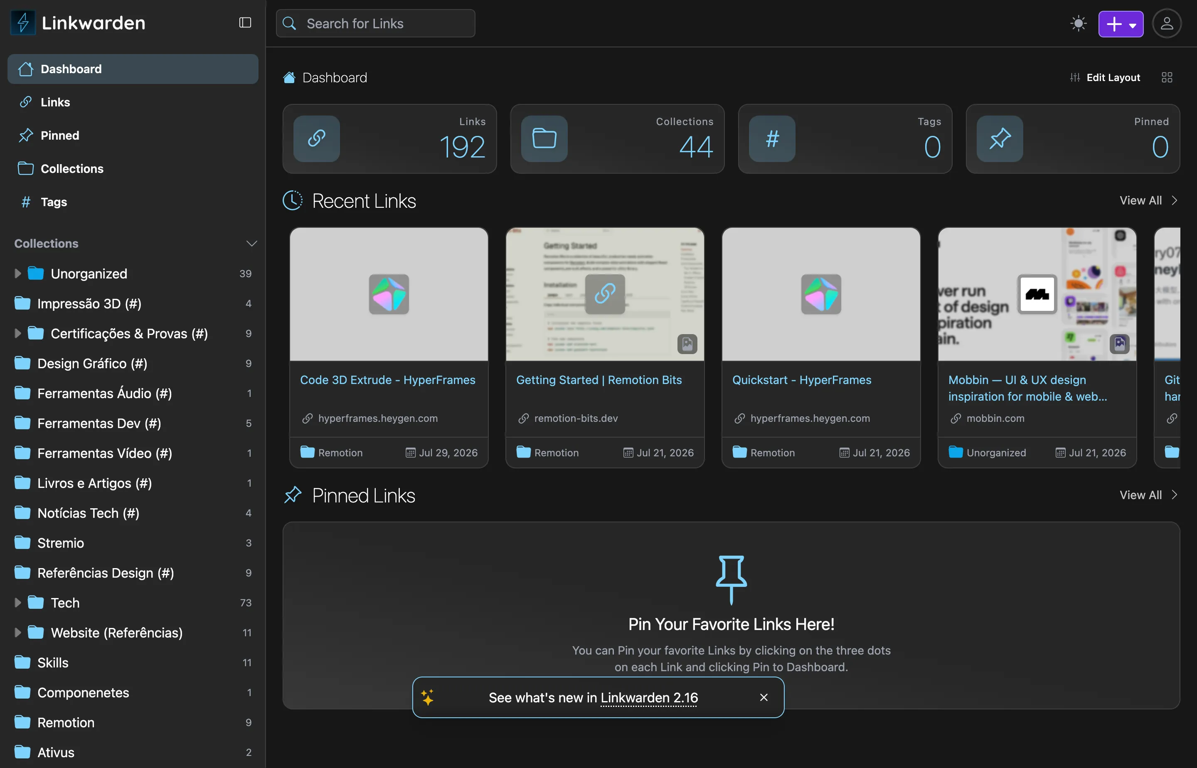Open Collections page in the sidebar
1197x768 pixels.
[x=133, y=169]
